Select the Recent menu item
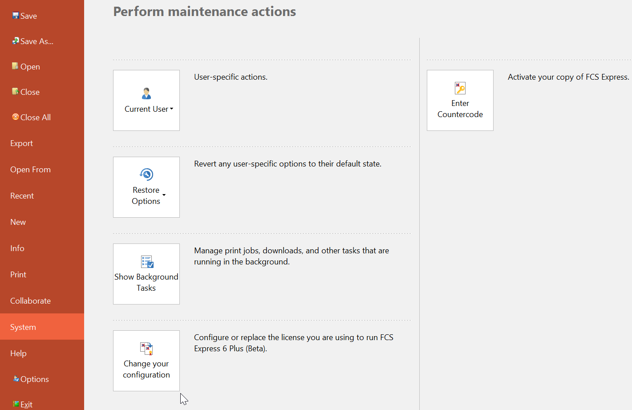Image resolution: width=632 pixels, height=410 pixels. [22, 196]
